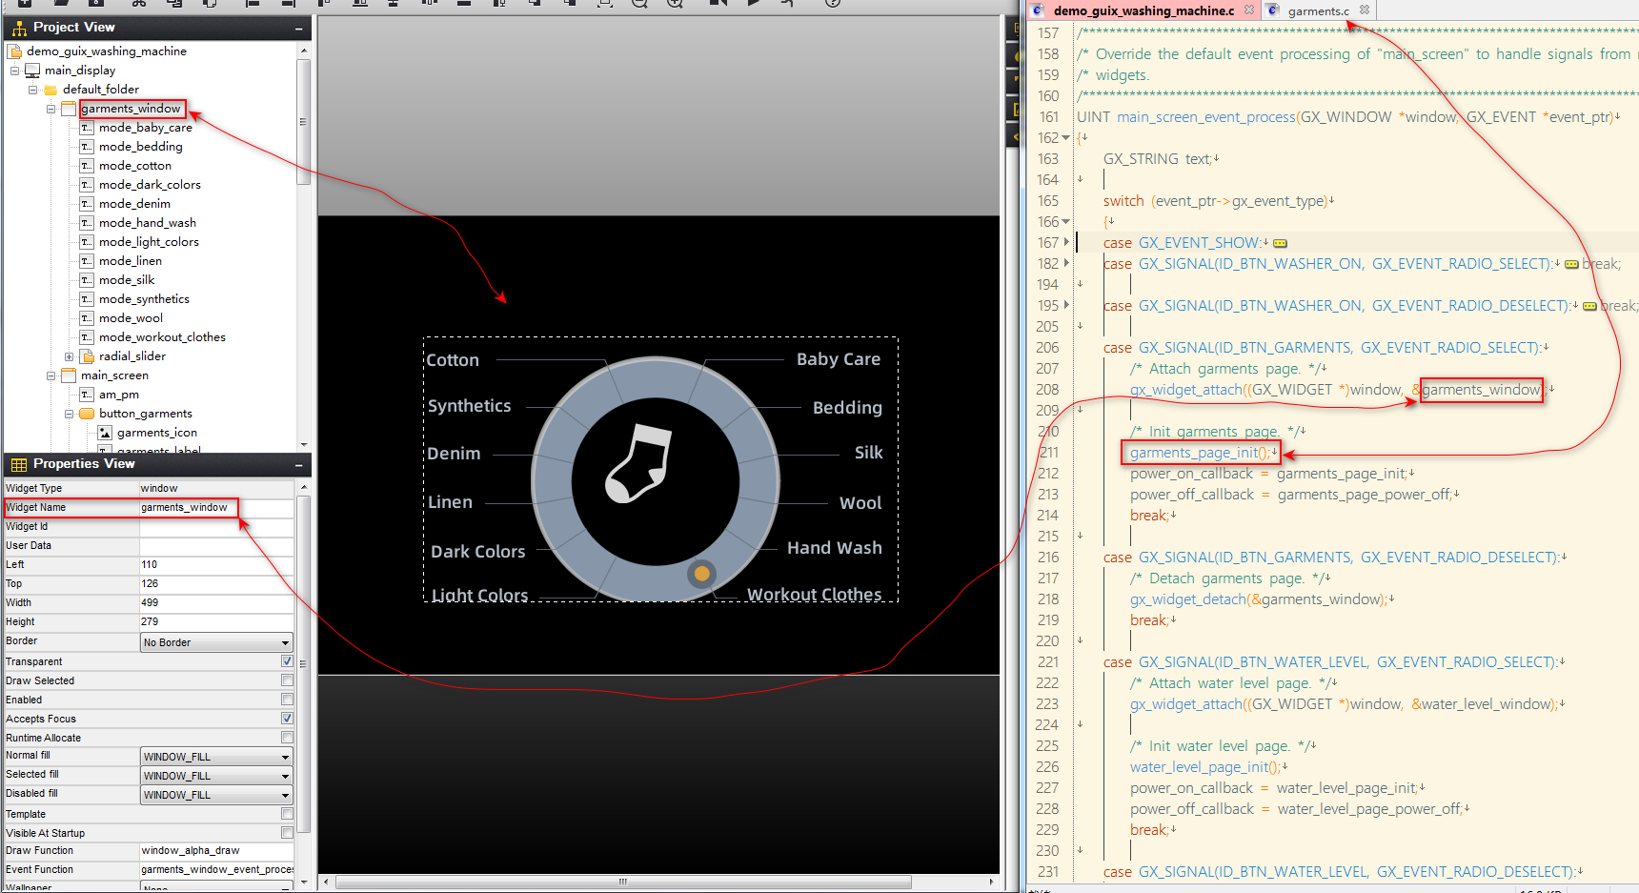Image resolution: width=1639 pixels, height=893 pixels.
Task: Select garments_label in the project tree
Action: coord(159,450)
